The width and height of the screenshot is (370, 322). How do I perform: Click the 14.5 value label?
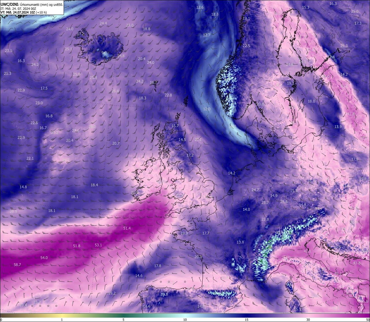point(182,139)
